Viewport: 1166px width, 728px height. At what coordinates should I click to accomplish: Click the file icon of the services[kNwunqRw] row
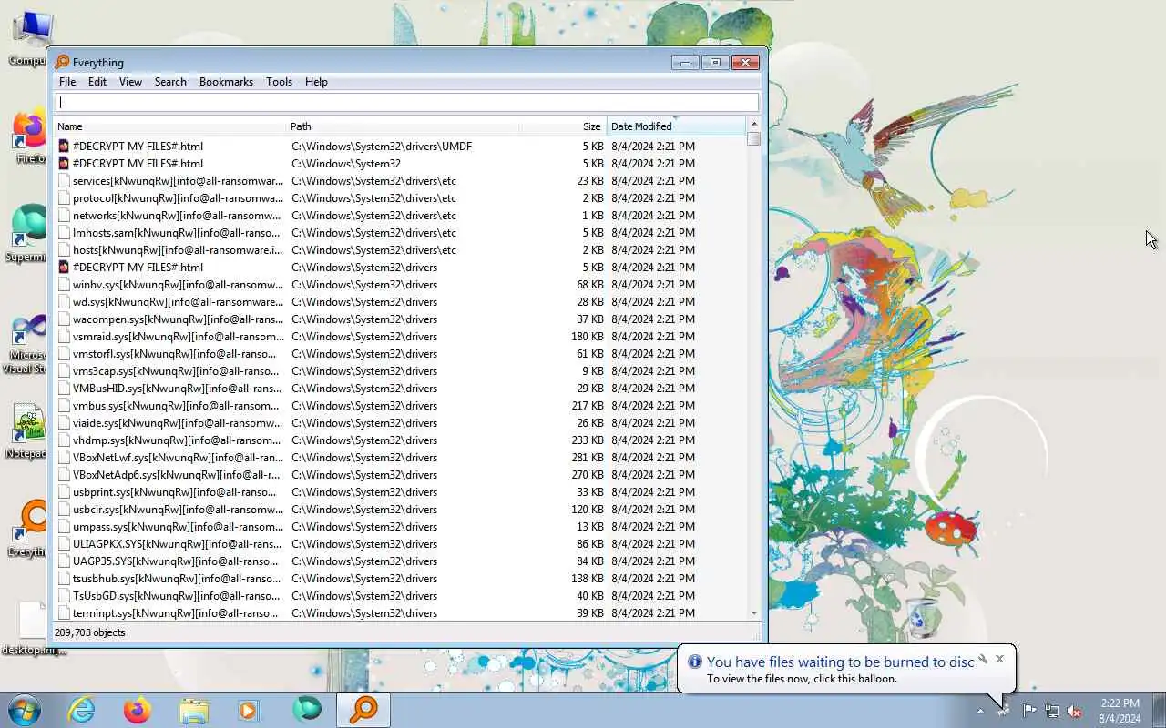[x=64, y=180]
